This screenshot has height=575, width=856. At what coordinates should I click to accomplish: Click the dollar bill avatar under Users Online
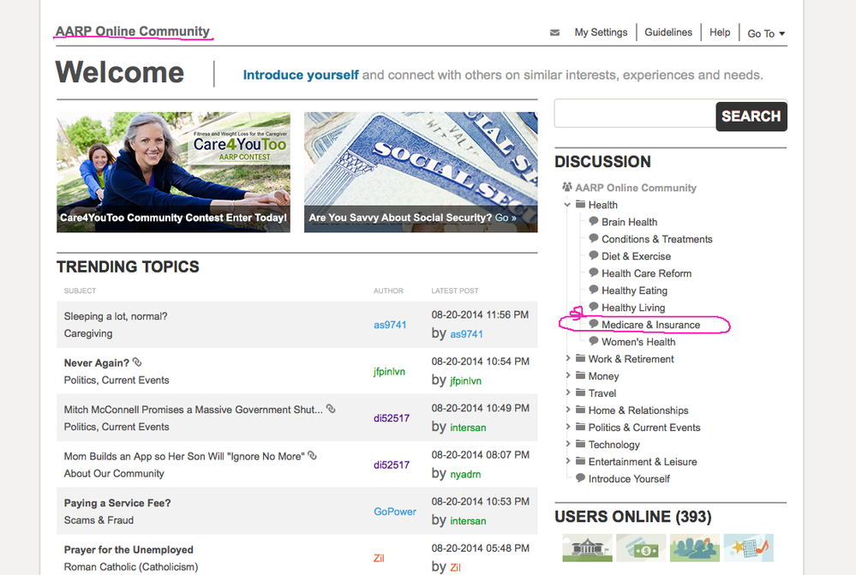coord(641,546)
